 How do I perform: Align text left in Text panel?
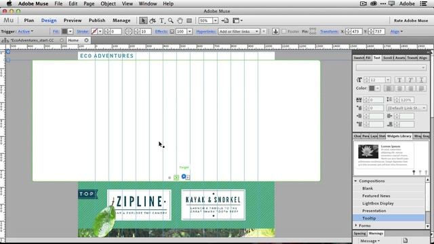[389, 89]
